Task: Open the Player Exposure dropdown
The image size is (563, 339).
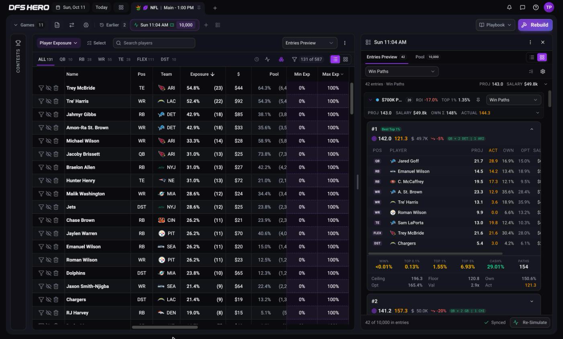Action: (x=59, y=43)
